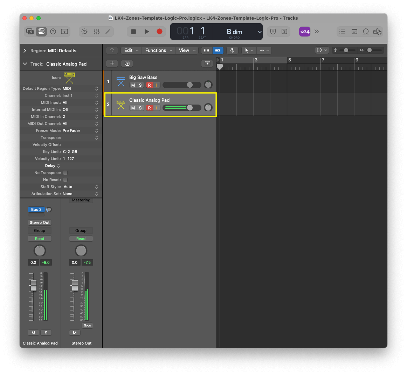Open the display mode dropdown in LCD
Viewport: 407px width, 374px height.
pos(260,32)
